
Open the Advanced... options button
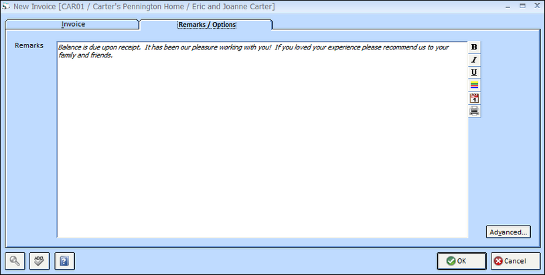pyautogui.click(x=508, y=232)
